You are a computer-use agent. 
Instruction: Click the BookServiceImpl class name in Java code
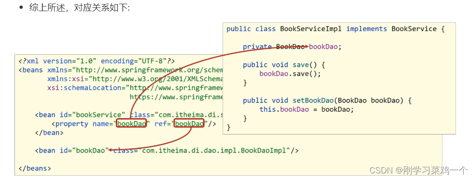[x=311, y=29]
